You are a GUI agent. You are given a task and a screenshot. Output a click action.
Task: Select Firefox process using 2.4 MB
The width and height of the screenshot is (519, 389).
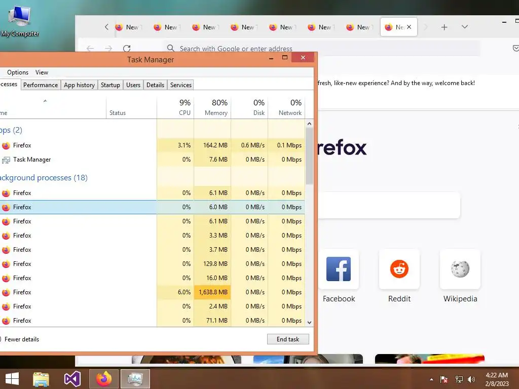(x=152, y=306)
